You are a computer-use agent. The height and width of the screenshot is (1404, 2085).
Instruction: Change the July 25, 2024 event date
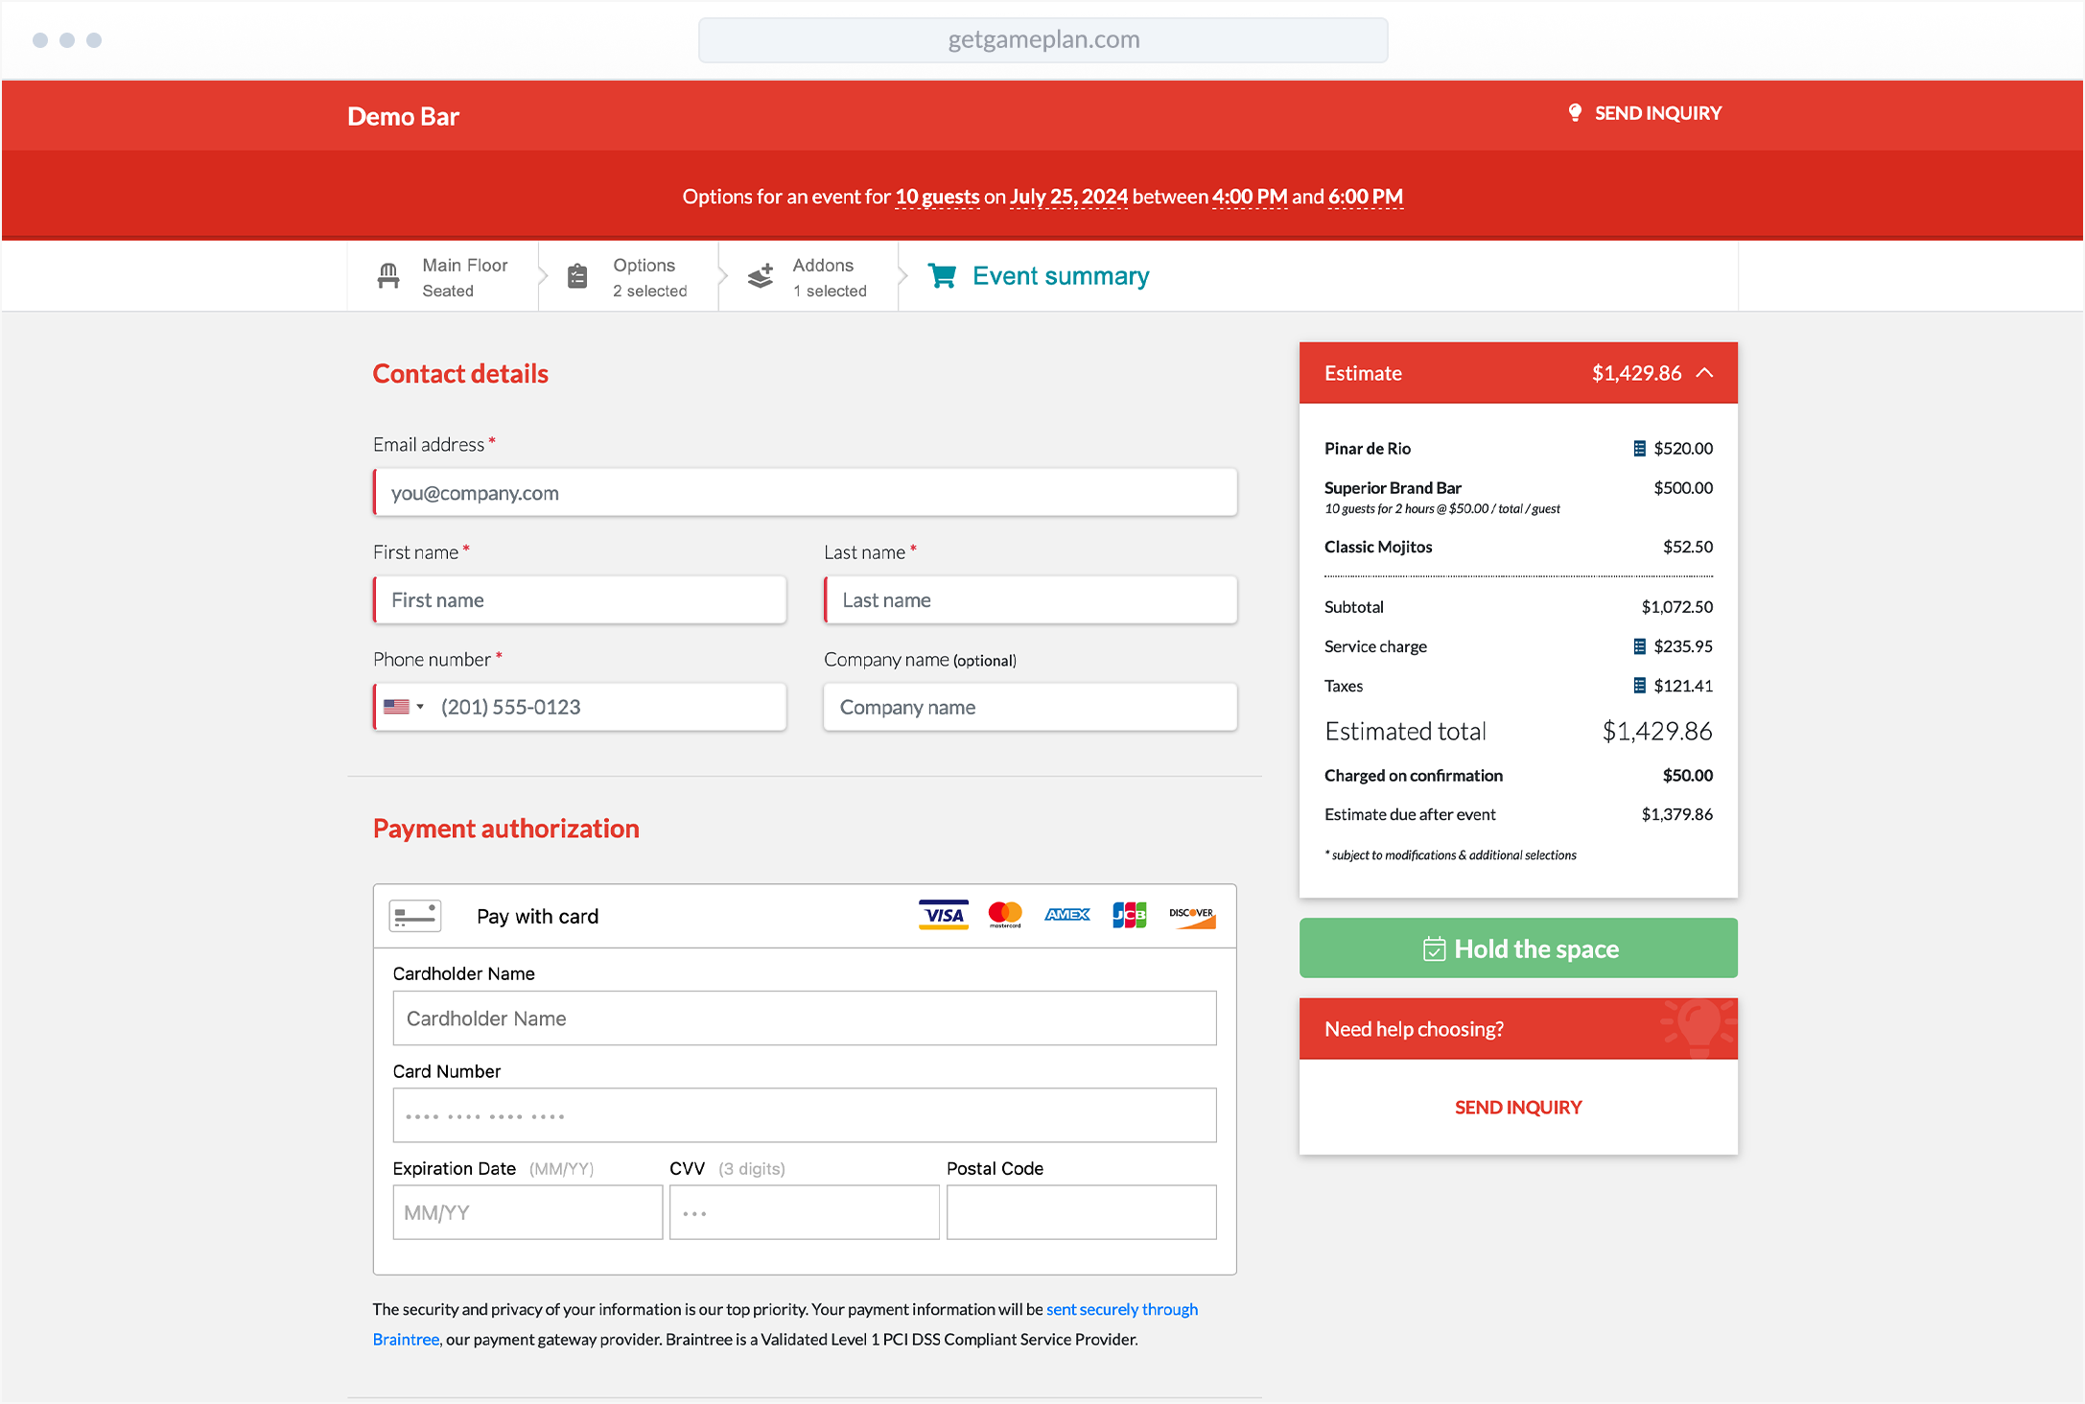tap(1068, 197)
